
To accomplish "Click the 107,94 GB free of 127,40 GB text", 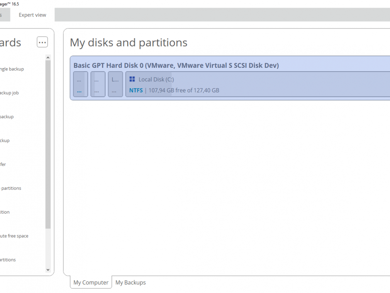I will point(184,90).
